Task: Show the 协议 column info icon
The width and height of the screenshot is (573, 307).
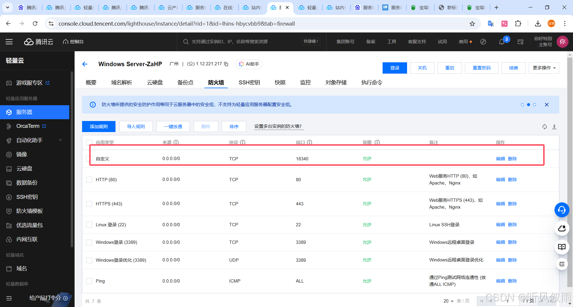Action: point(243,142)
